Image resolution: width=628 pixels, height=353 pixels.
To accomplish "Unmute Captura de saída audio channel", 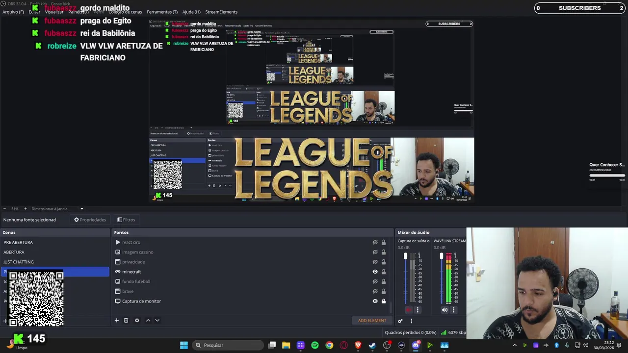I will tap(408, 310).
